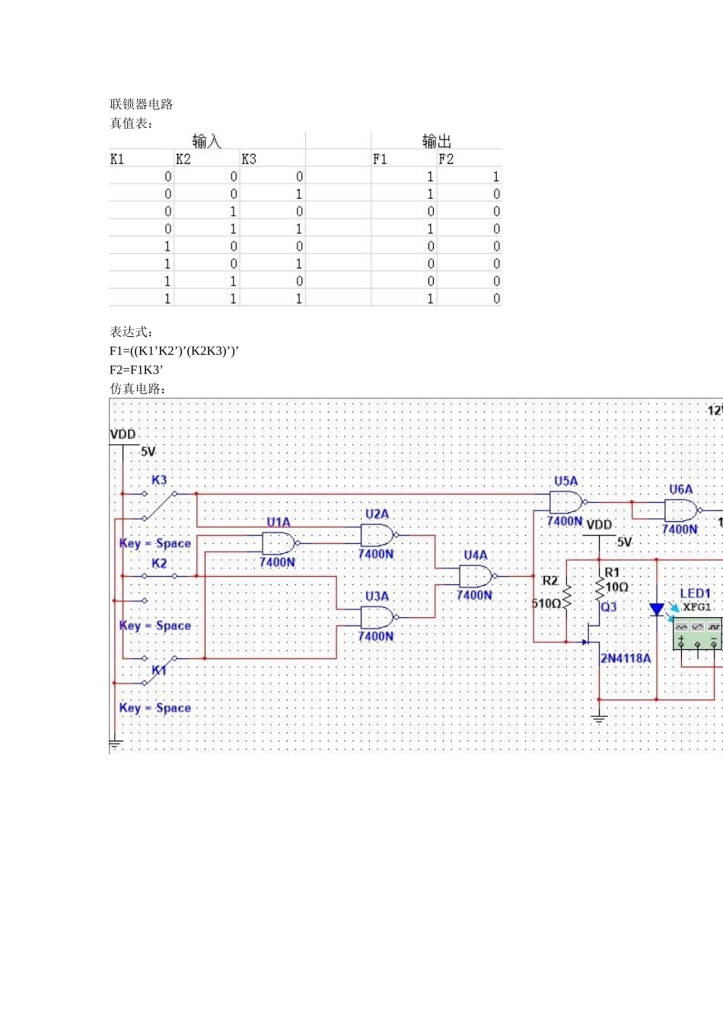Click the K3 column header in the table
The width and height of the screenshot is (723, 1024).
[x=249, y=159]
